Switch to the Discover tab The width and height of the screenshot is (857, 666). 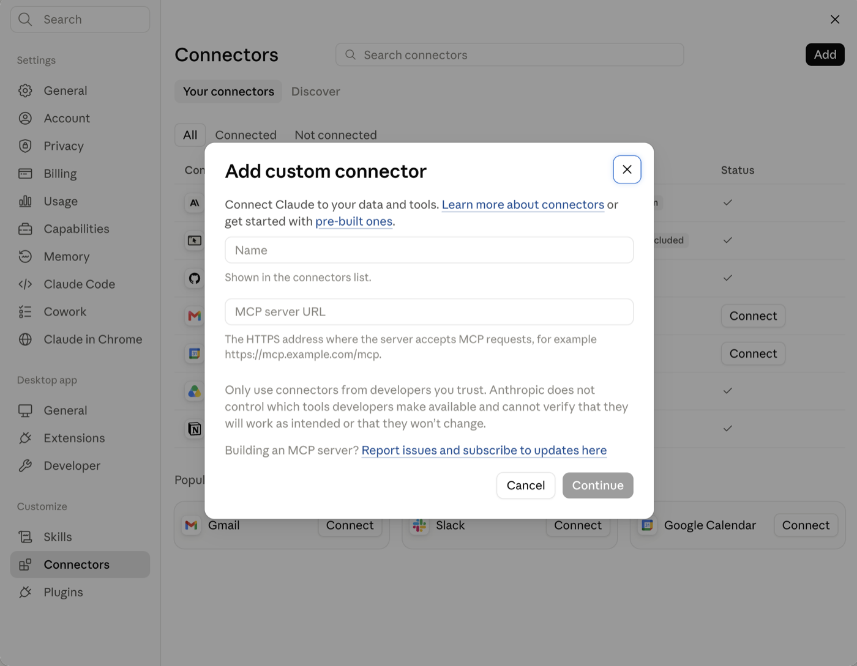(x=315, y=91)
